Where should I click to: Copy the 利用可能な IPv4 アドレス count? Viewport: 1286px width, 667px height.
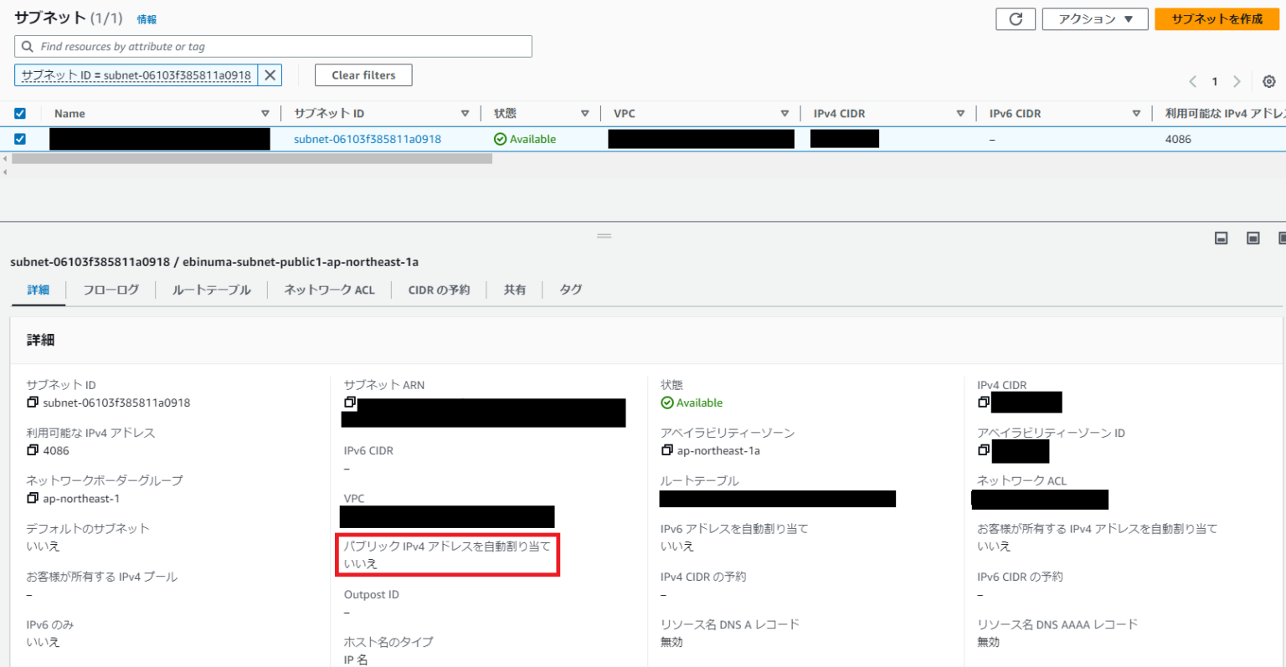[33, 450]
